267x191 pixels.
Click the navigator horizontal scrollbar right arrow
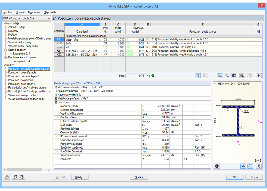point(49,169)
